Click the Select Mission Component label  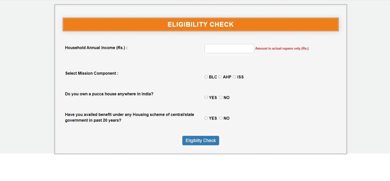pyautogui.click(x=91, y=73)
